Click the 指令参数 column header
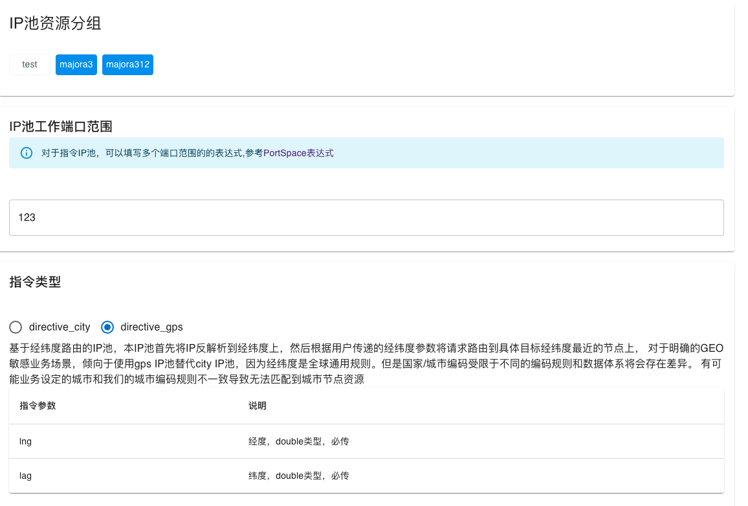This screenshot has height=506, width=748. [x=38, y=406]
